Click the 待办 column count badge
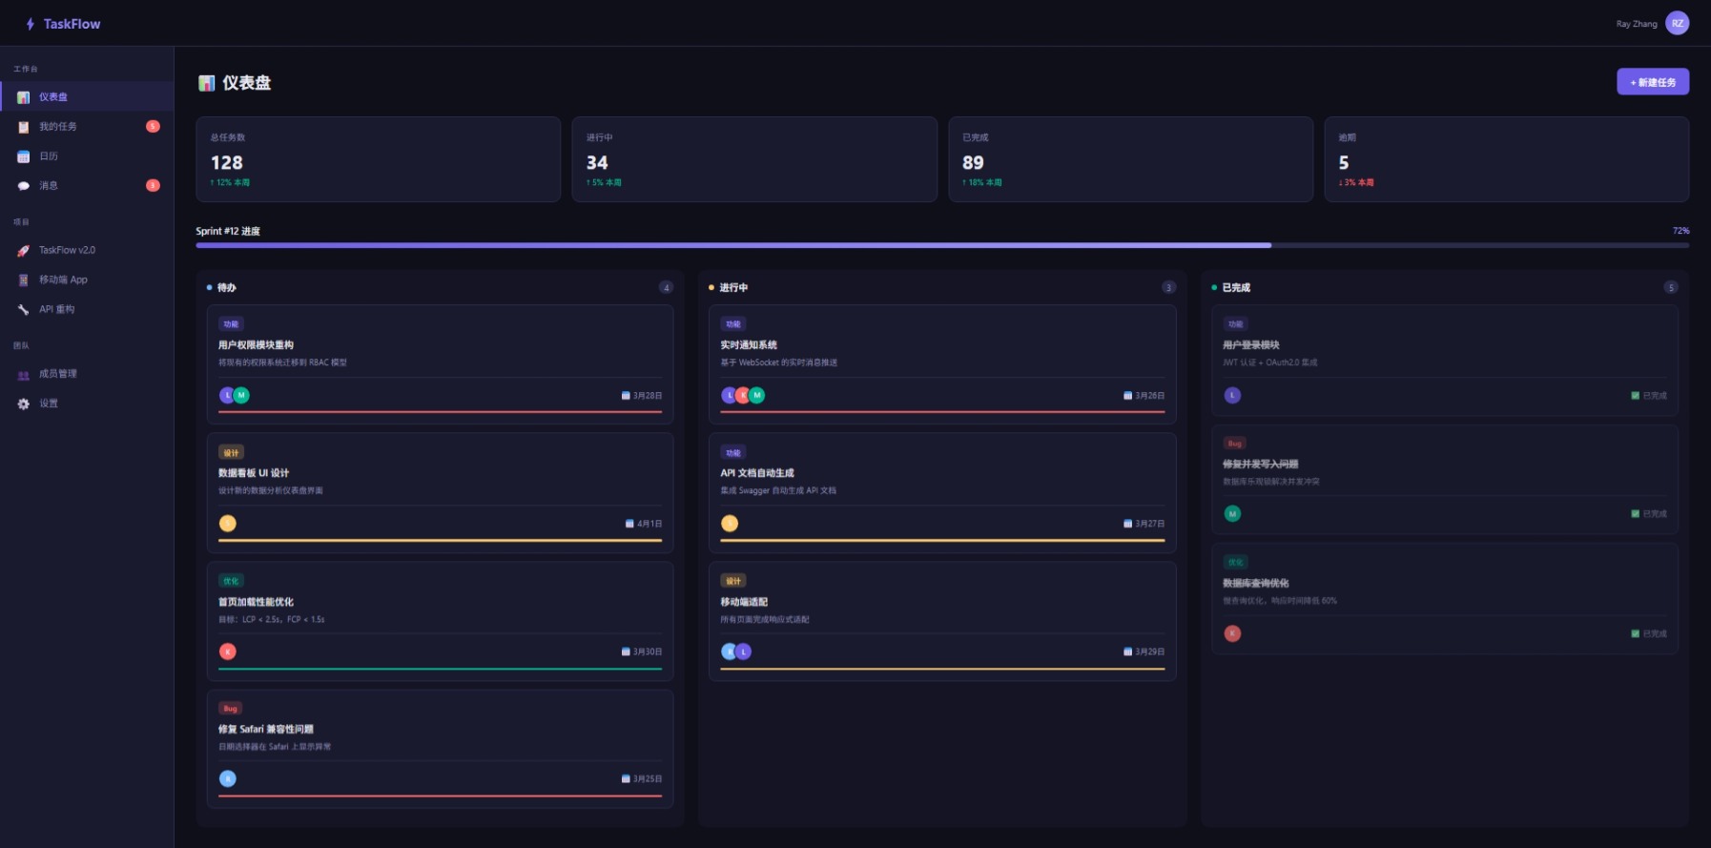 tap(666, 288)
